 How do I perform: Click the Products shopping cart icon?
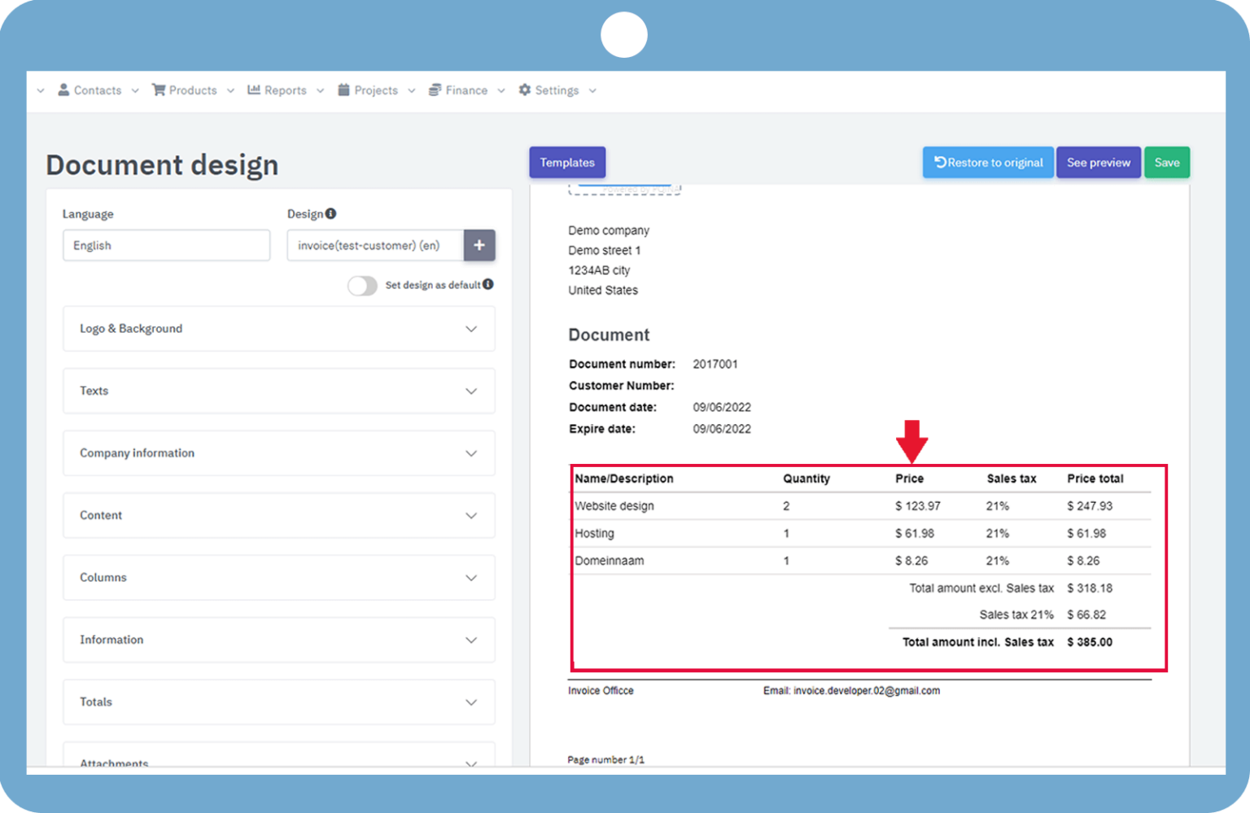click(160, 90)
